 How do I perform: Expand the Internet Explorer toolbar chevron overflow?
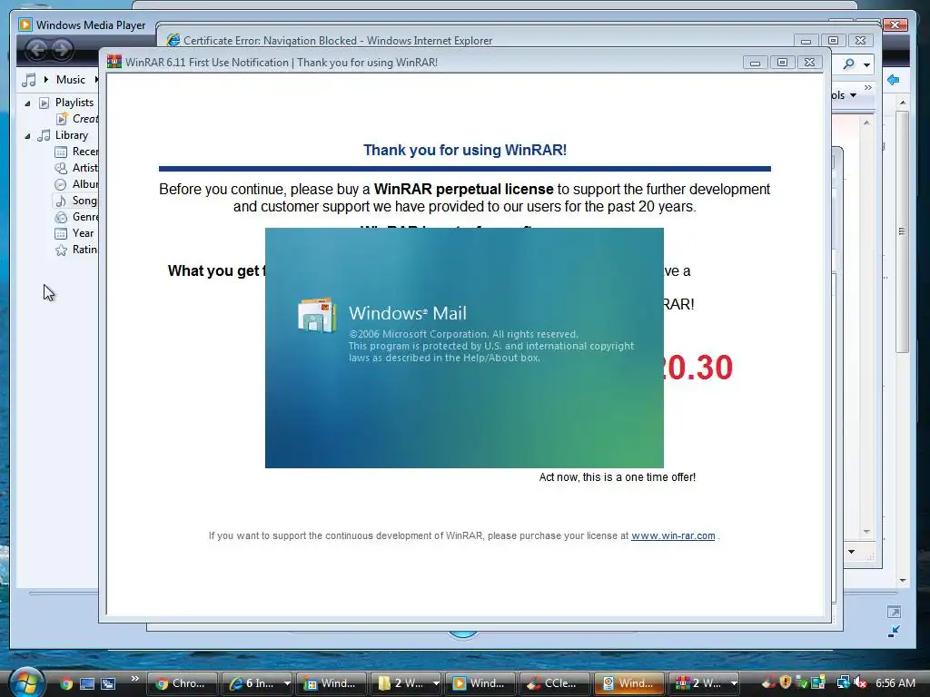tap(867, 88)
